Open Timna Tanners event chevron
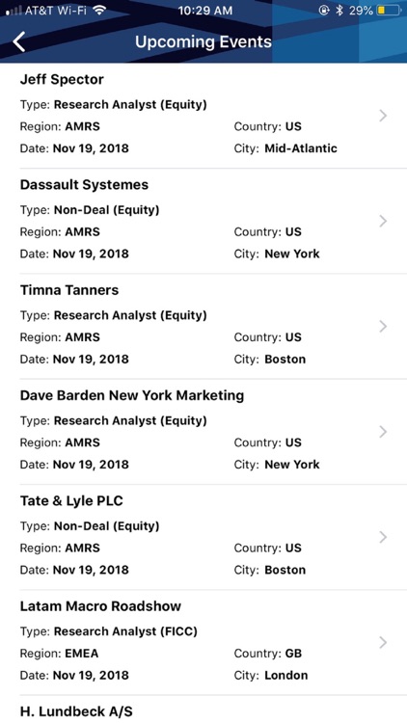407x723 pixels. (x=383, y=327)
